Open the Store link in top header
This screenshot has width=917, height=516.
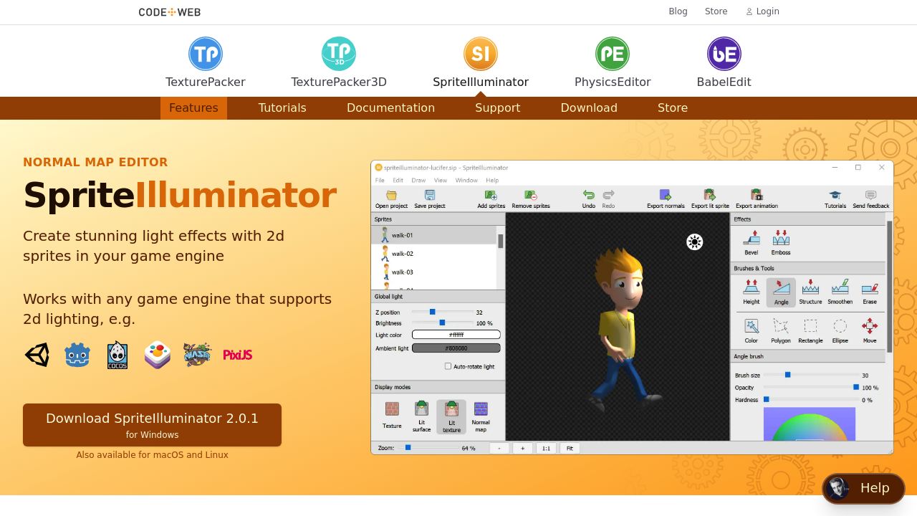pos(716,11)
